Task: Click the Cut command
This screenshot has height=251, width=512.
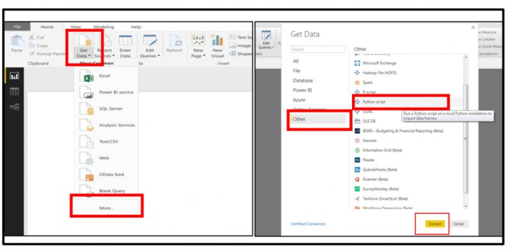Action: click(x=36, y=38)
